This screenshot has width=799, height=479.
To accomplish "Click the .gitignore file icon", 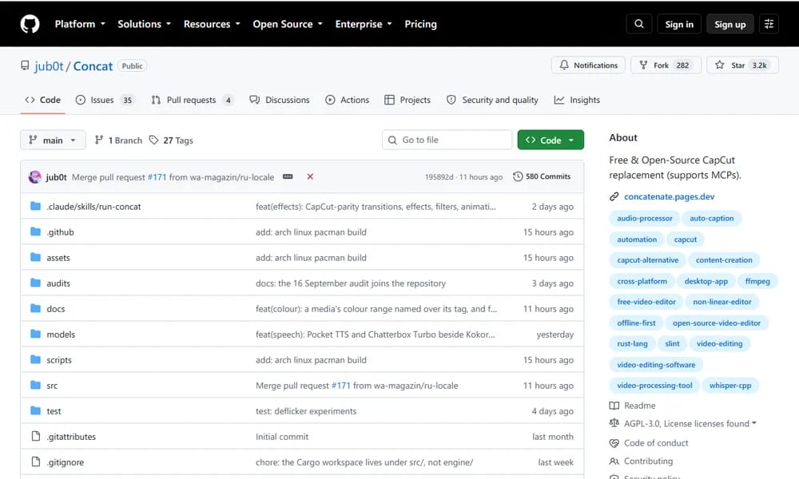I will coord(36,461).
